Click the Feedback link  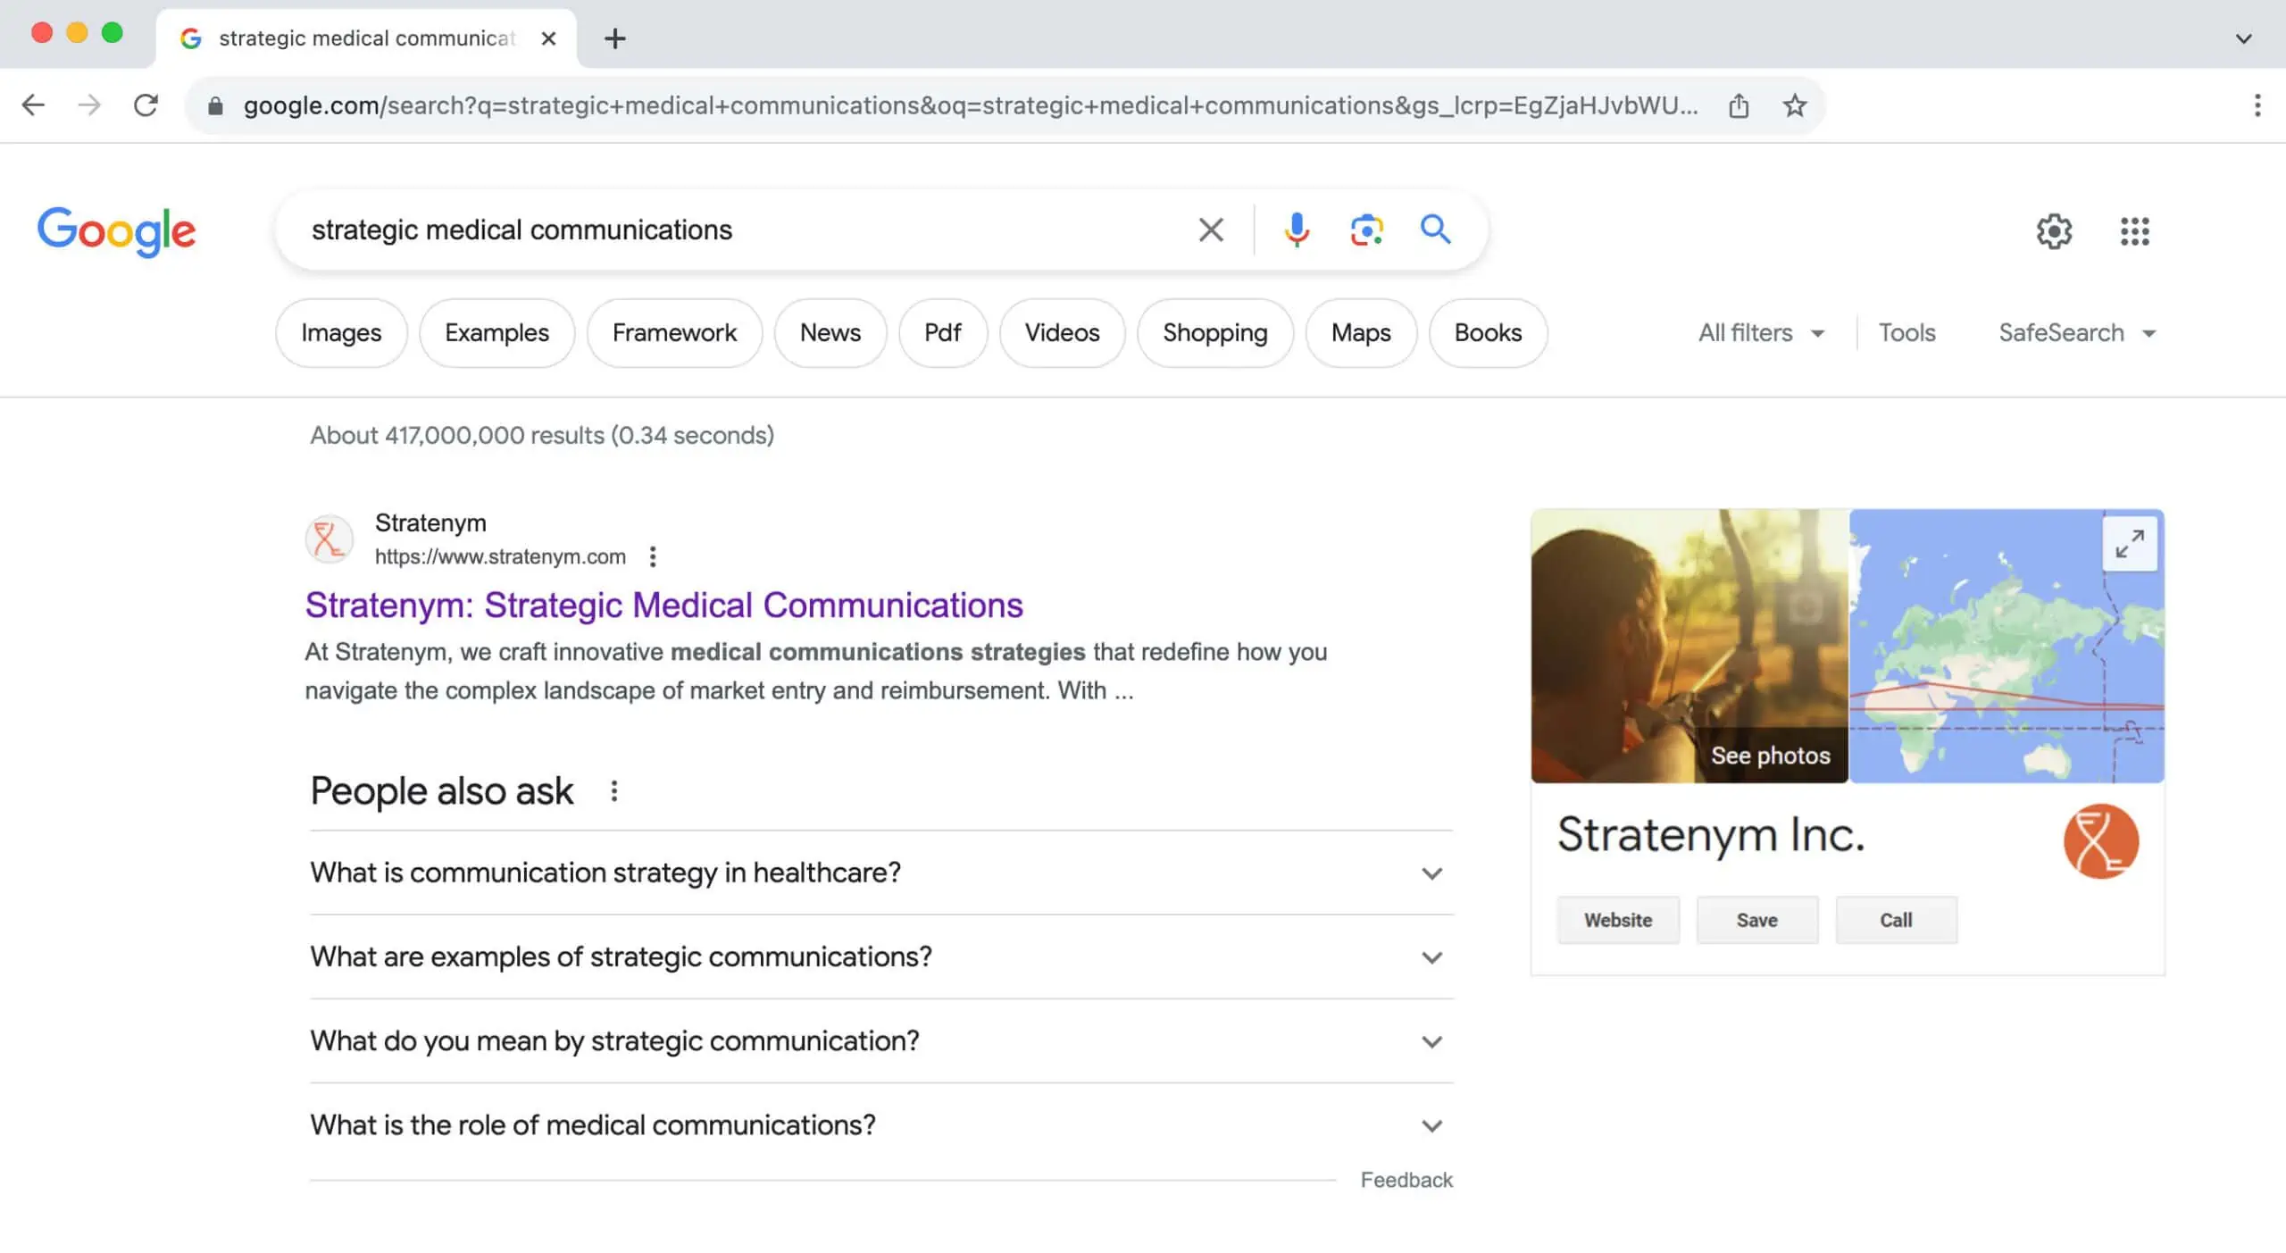[1406, 1180]
